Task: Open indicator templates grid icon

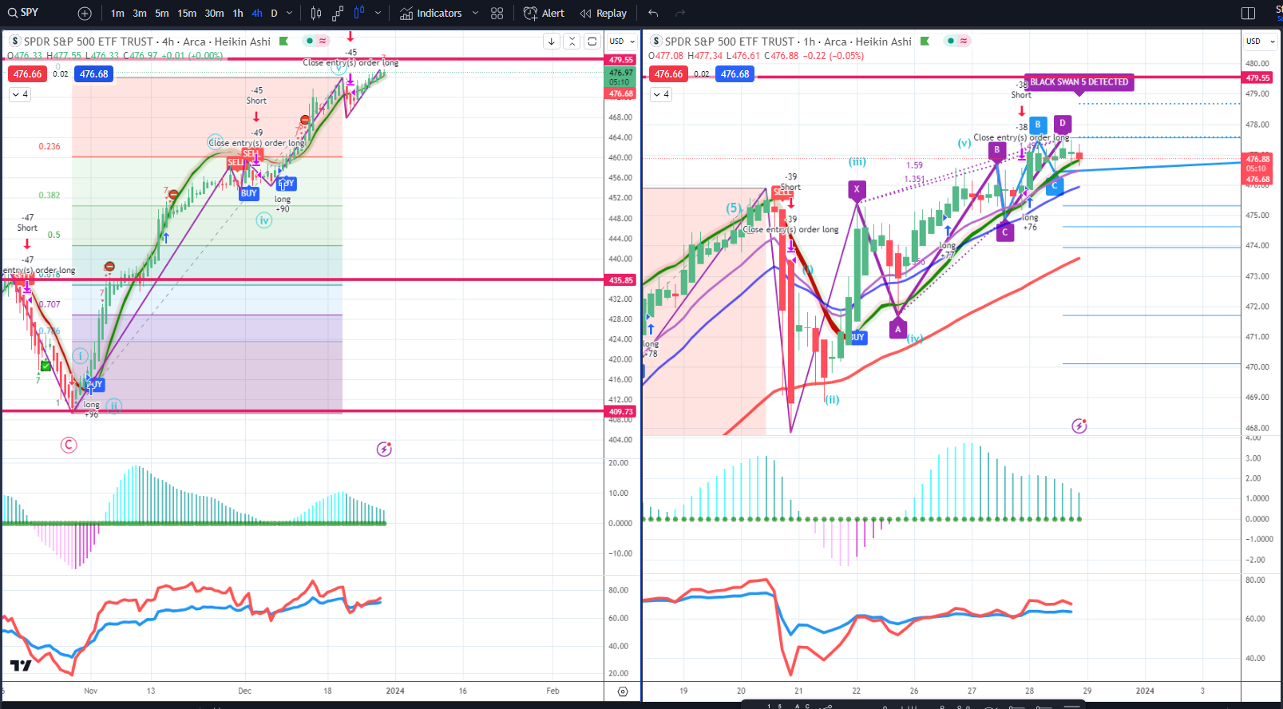Action: click(497, 14)
